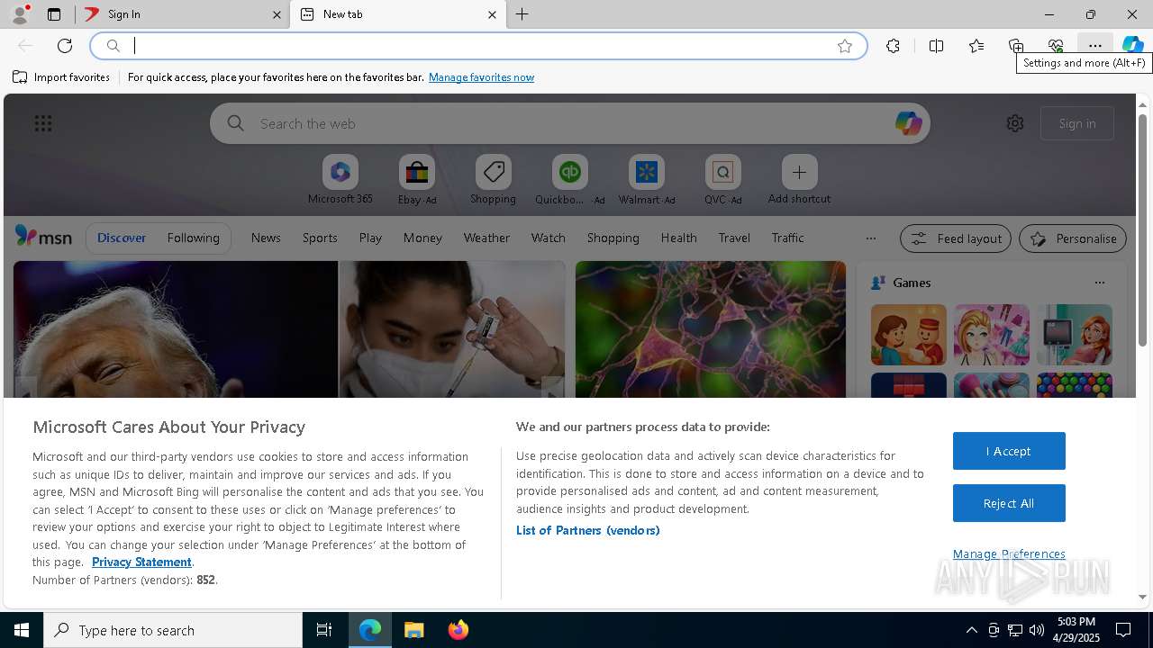The image size is (1153, 648).
Task: Open the vaccine vial news story
Action: point(451,329)
